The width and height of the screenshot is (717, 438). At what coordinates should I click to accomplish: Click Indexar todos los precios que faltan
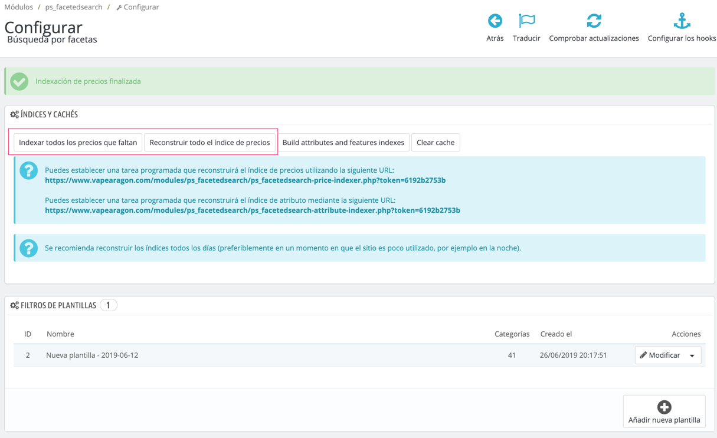click(78, 143)
